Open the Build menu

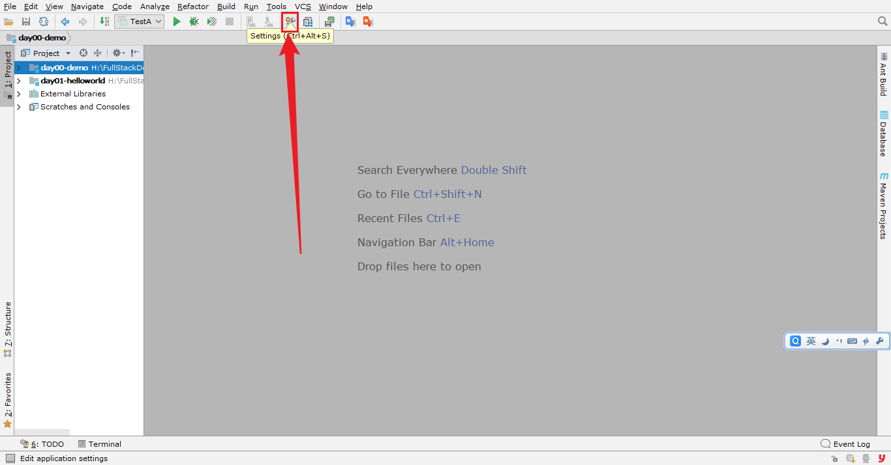point(226,7)
